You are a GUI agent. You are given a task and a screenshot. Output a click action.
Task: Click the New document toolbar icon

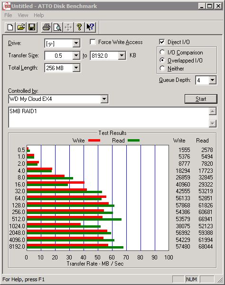click(x=10, y=27)
